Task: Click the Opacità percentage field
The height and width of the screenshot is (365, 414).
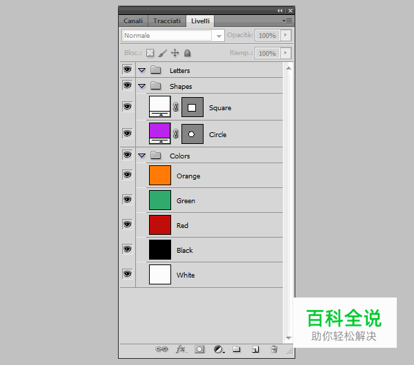Action: click(x=266, y=35)
